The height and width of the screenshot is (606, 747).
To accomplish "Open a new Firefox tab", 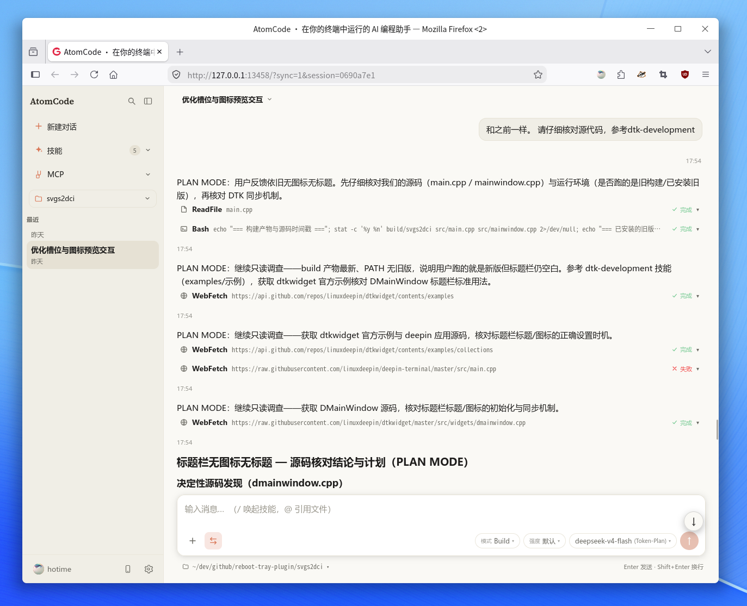I will (180, 52).
